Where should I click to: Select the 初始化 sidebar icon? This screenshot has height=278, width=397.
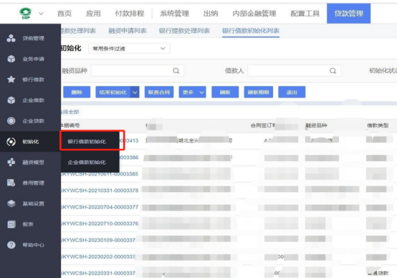tap(11, 142)
